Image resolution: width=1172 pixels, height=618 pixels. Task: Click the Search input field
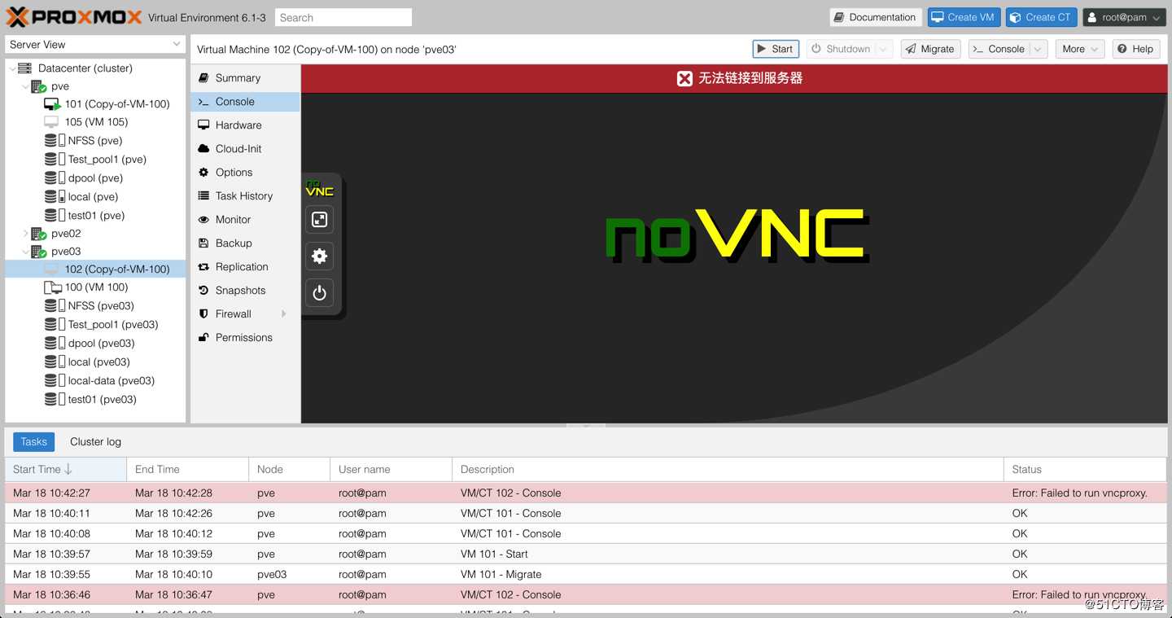[x=343, y=17]
